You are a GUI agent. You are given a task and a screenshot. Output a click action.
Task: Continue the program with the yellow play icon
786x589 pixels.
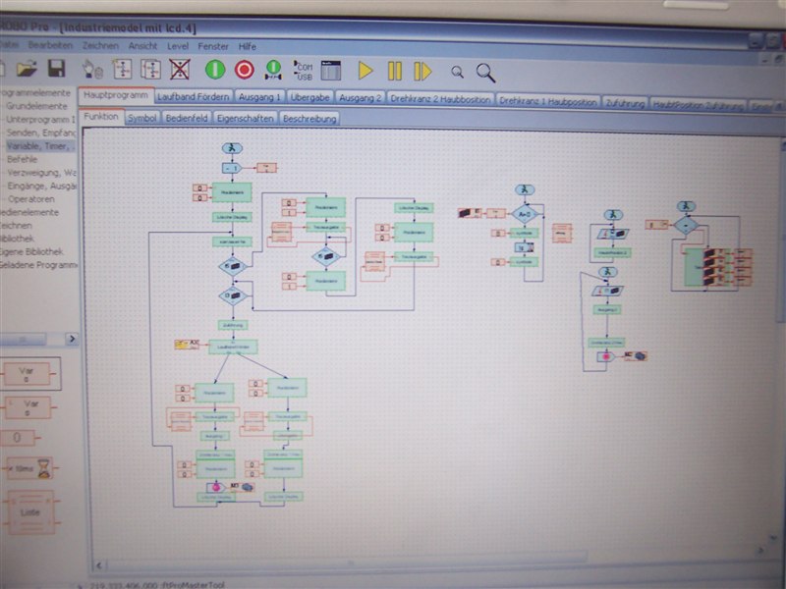point(365,71)
